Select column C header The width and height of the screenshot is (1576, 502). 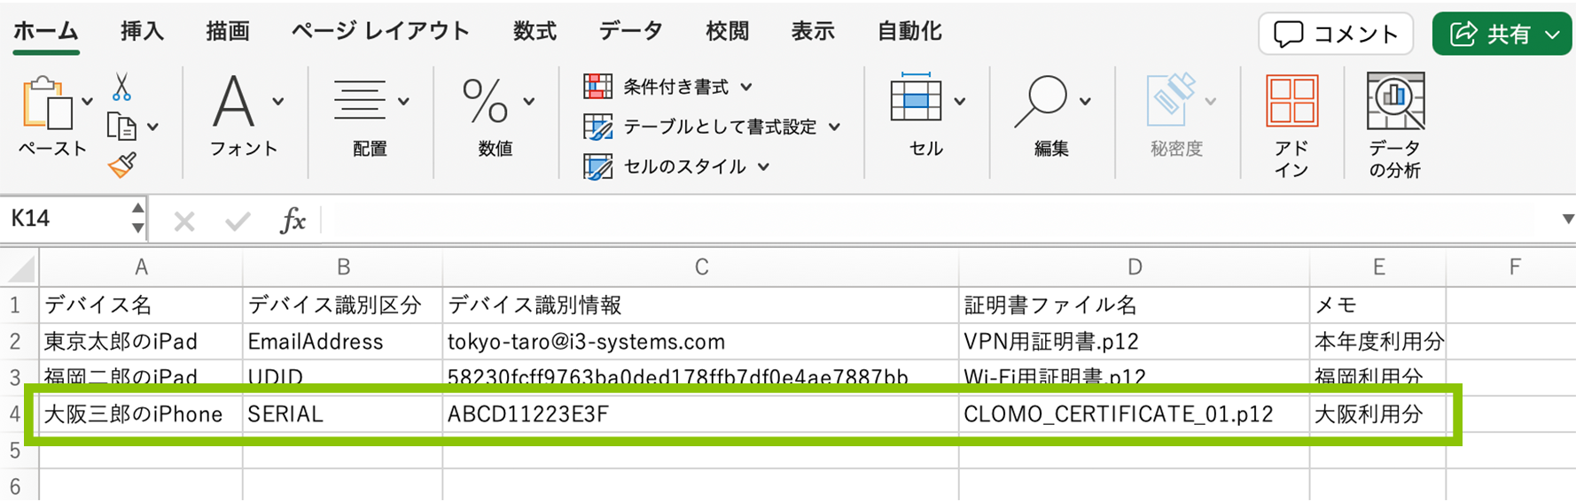point(701,268)
